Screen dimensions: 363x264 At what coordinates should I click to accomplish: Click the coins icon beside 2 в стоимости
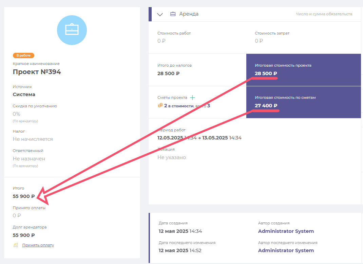coord(160,106)
